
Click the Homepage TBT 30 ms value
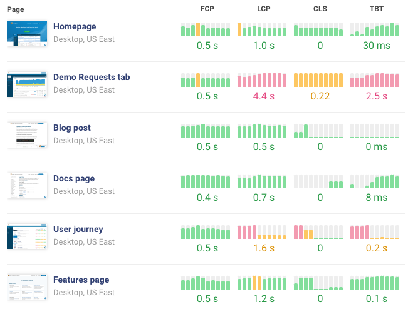click(x=376, y=46)
